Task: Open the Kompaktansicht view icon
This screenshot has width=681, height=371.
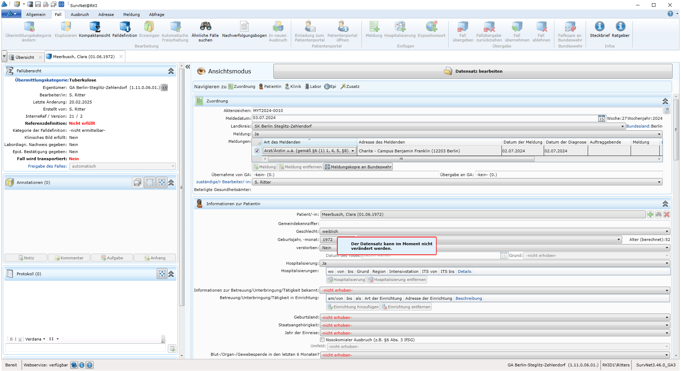Action: [94, 27]
